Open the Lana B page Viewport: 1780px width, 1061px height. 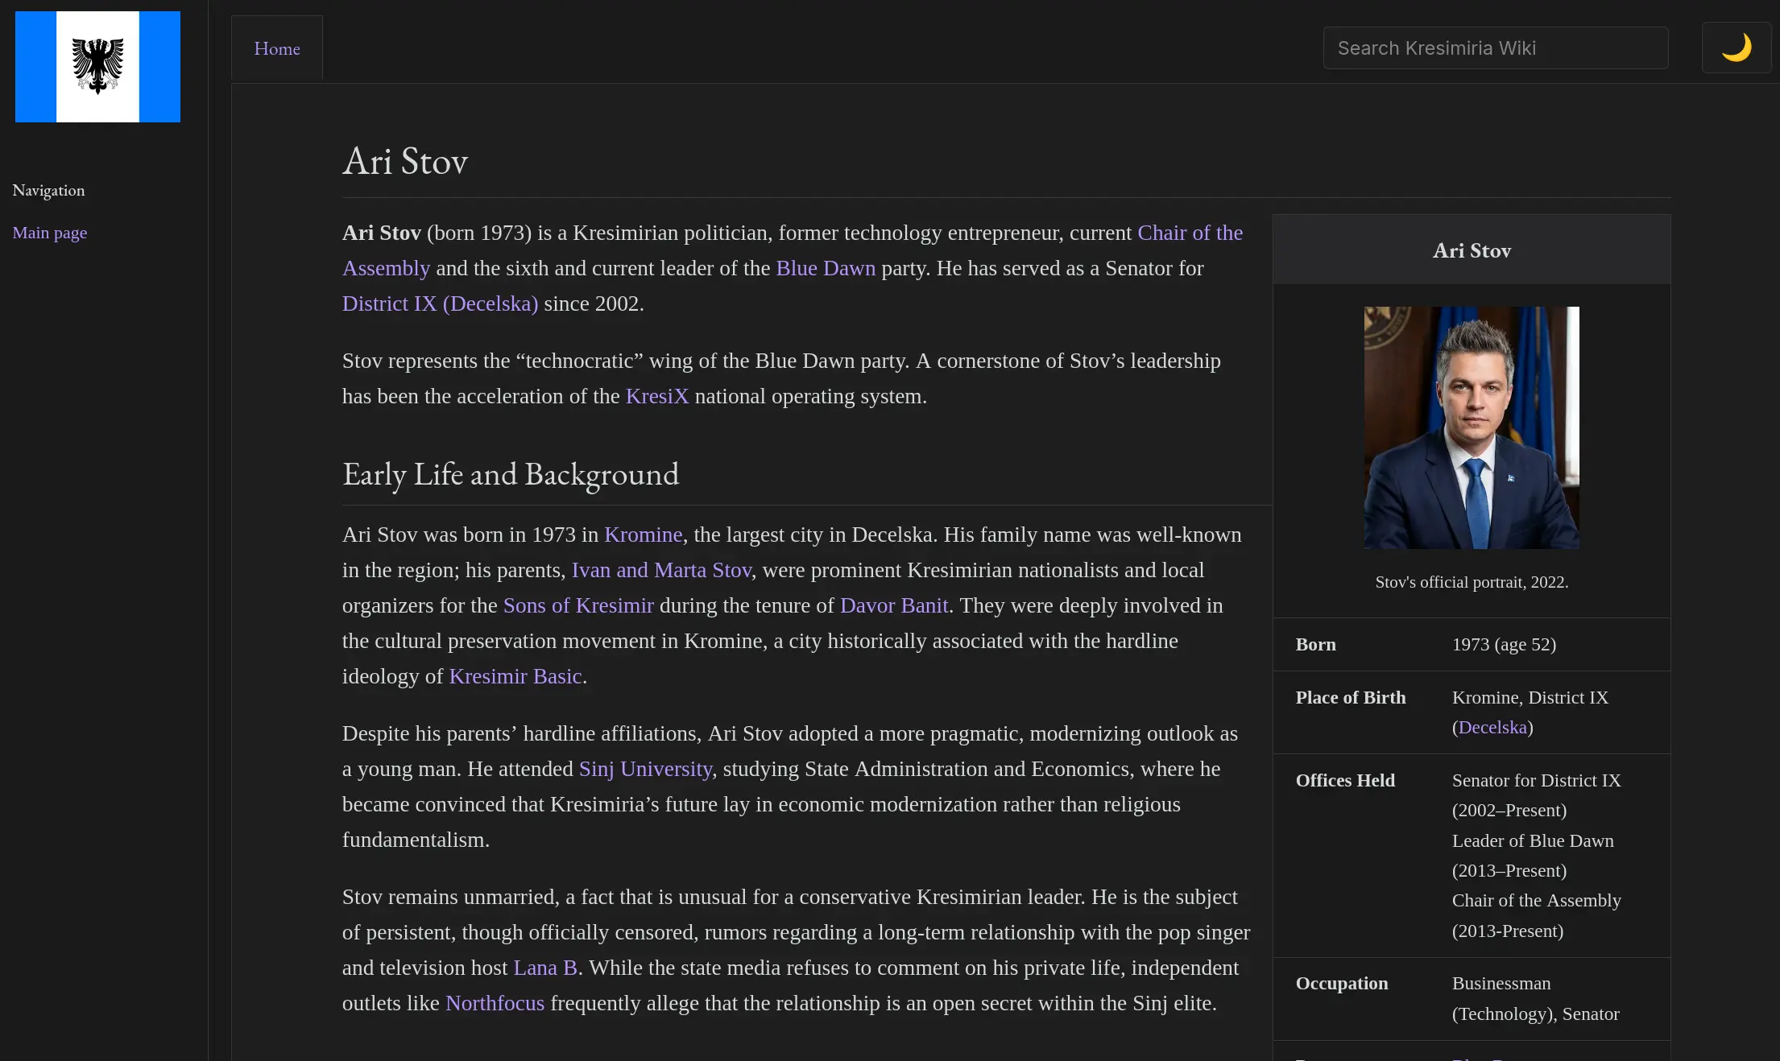(544, 968)
